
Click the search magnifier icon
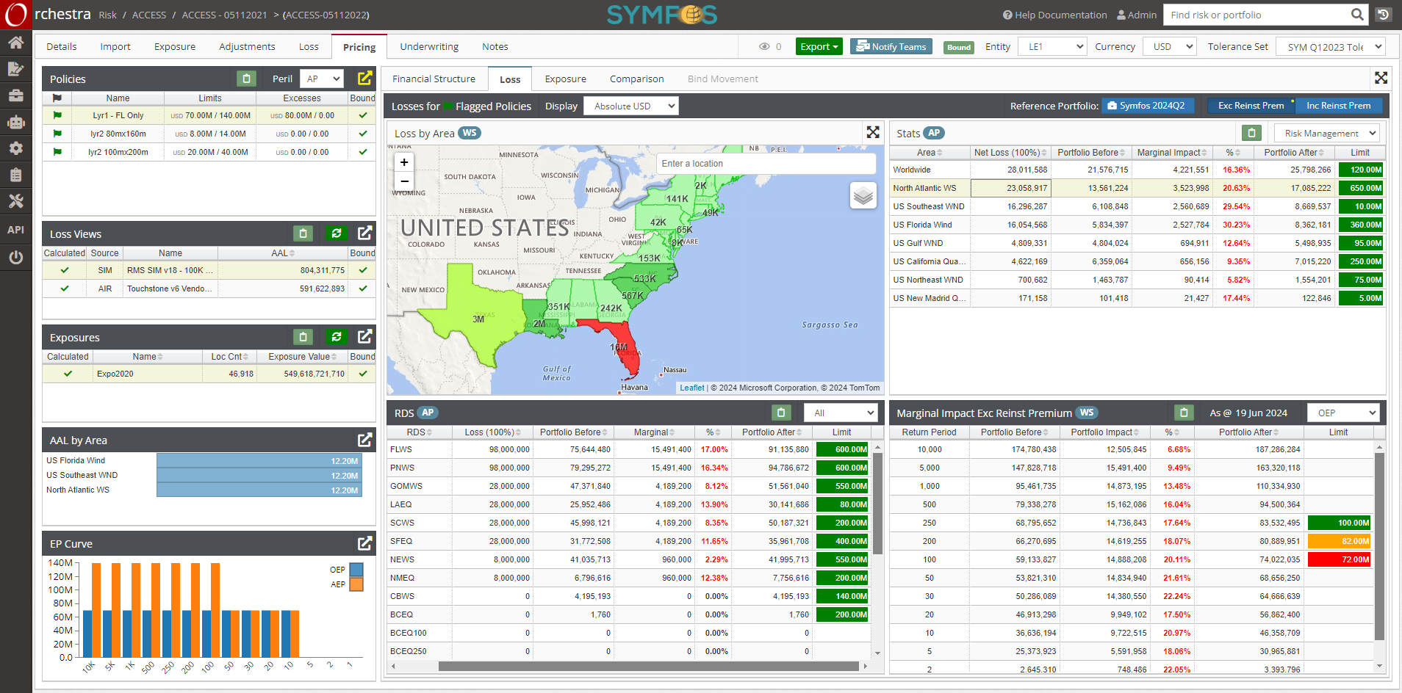(x=1357, y=15)
